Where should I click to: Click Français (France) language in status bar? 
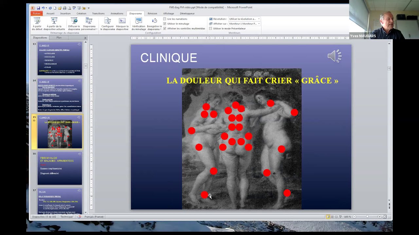tap(94, 217)
